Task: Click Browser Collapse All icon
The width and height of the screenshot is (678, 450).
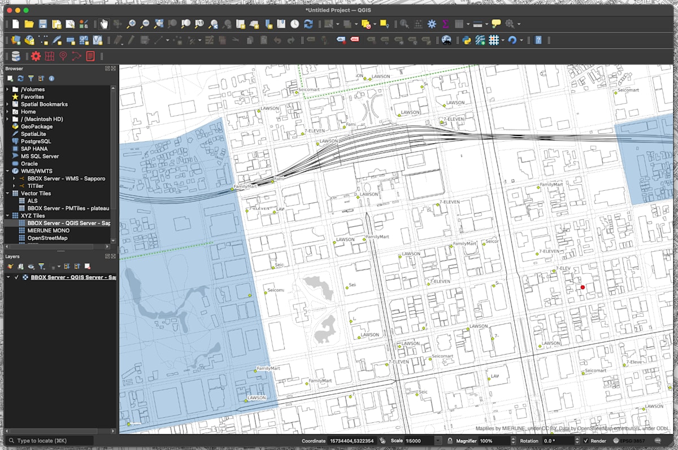Action: (x=41, y=78)
